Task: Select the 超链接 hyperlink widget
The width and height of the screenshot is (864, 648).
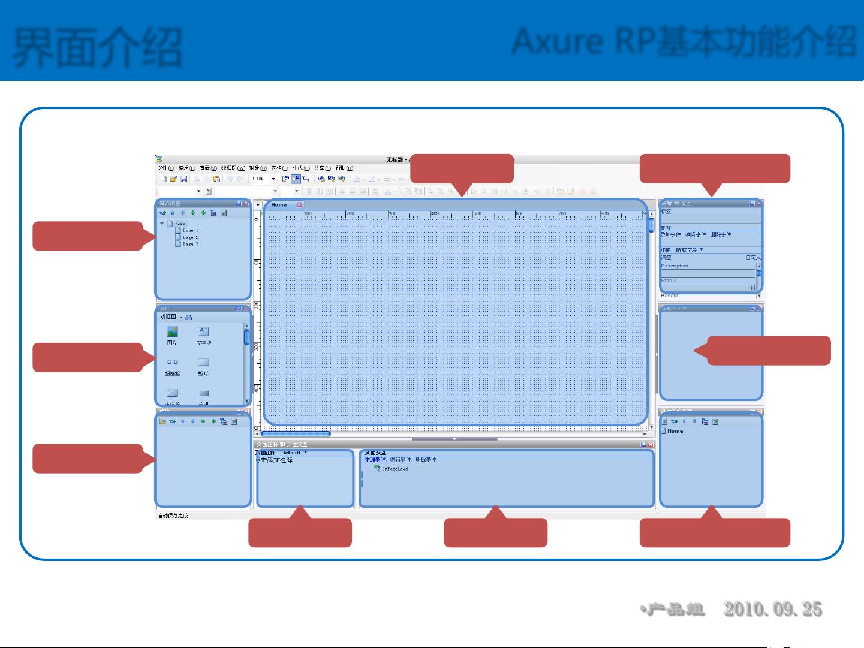Action: point(173,362)
